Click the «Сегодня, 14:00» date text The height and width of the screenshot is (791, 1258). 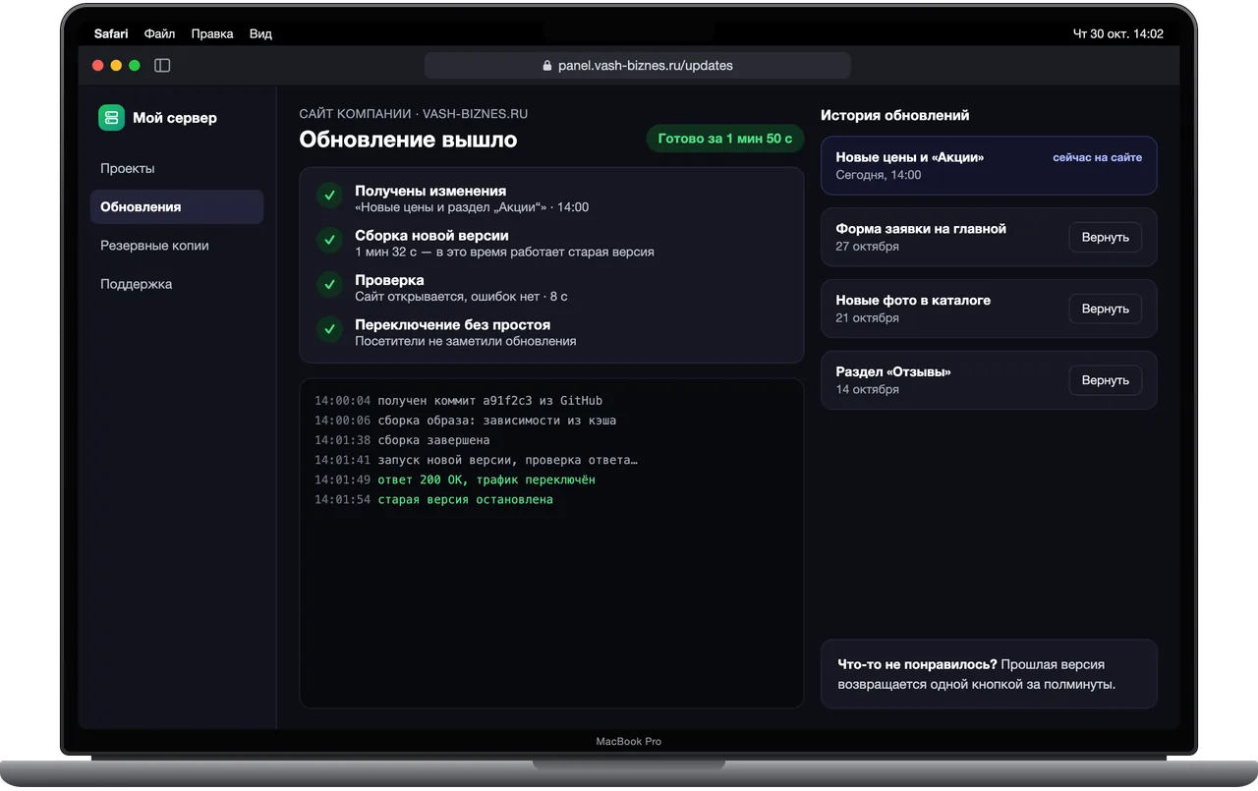(879, 175)
